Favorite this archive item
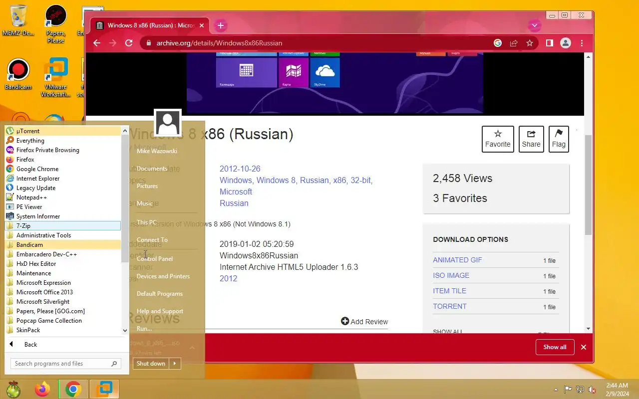Viewport: 639px width, 399px height. [498, 139]
